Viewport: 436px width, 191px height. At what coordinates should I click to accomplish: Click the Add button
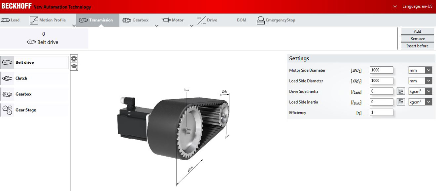click(418, 31)
